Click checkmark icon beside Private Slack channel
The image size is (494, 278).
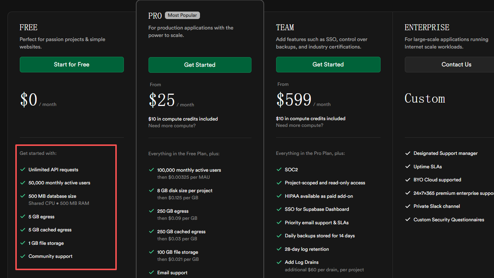(x=408, y=206)
